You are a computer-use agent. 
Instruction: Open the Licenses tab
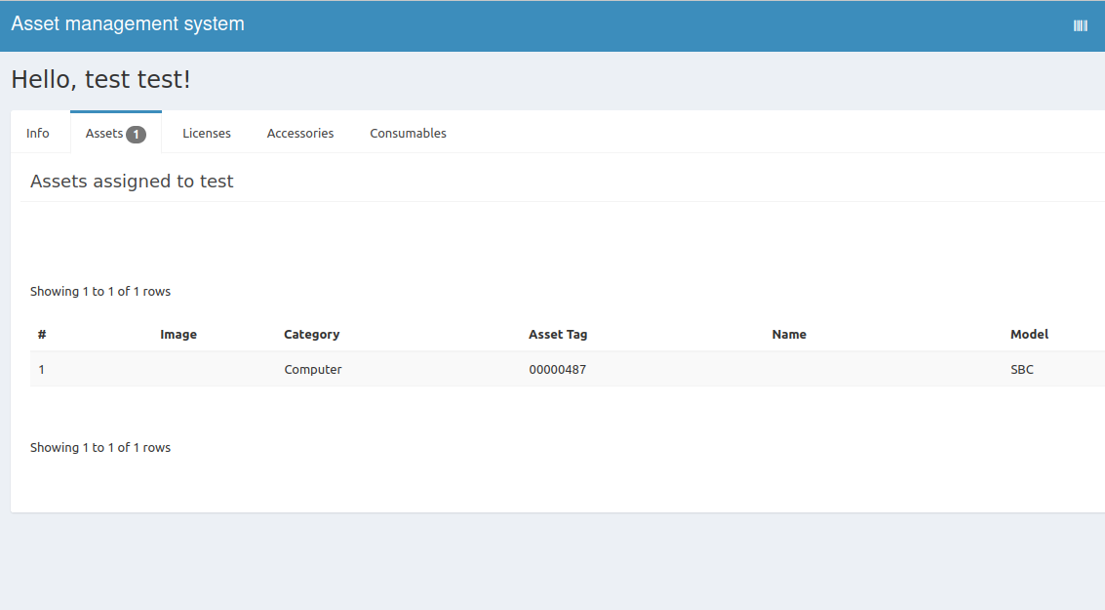pos(206,132)
